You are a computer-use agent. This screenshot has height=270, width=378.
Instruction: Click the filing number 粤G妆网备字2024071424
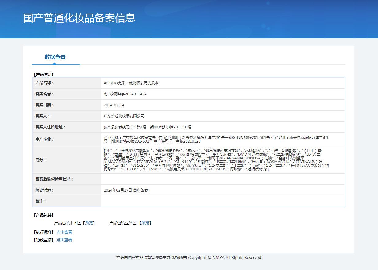click(x=125, y=94)
